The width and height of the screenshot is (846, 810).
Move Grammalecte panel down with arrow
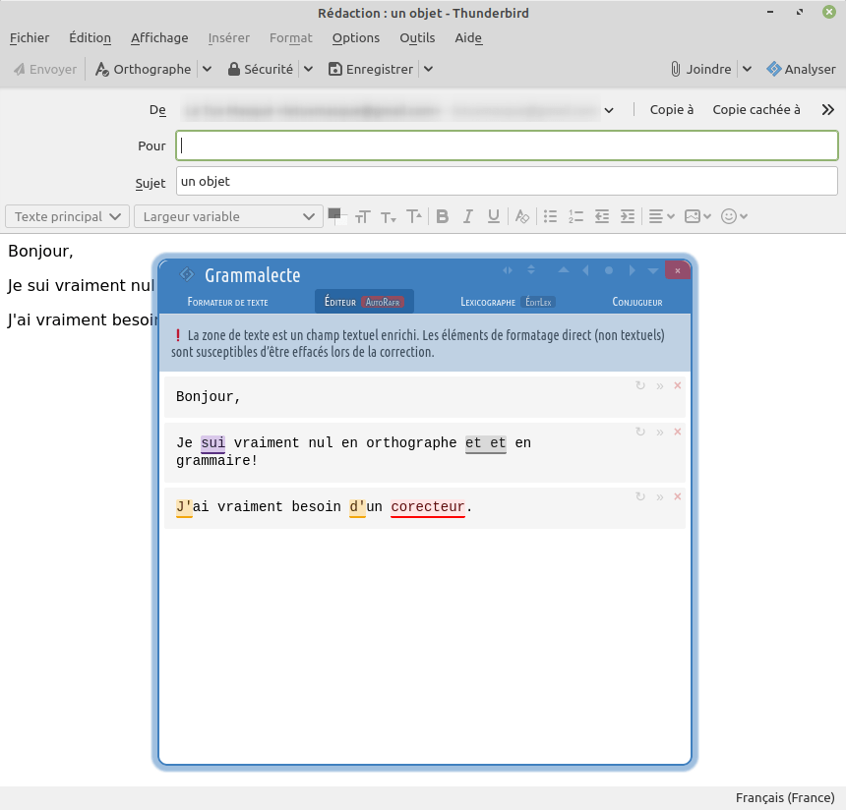click(653, 270)
